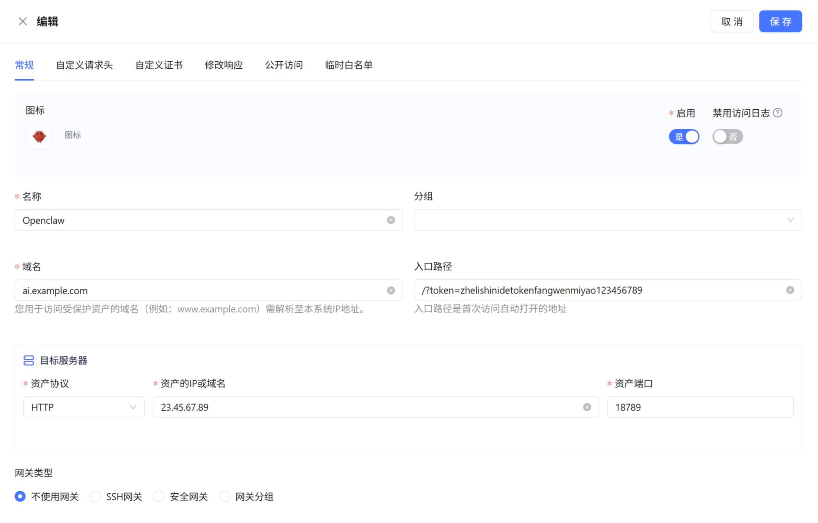
Task: Close the 编辑 panel via the X
Action: (x=22, y=21)
